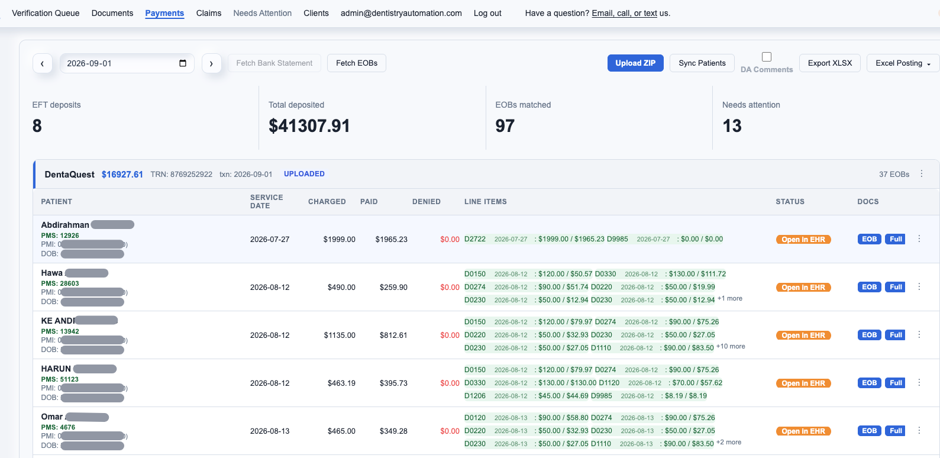Viewport: 940px width, 458px height.
Task: Expand the Excel Posting dropdown
Action: 903,63
